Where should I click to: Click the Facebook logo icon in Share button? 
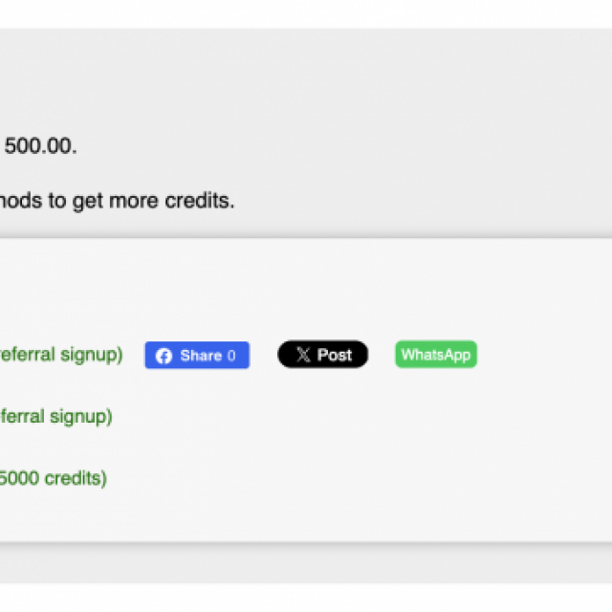coord(164,356)
